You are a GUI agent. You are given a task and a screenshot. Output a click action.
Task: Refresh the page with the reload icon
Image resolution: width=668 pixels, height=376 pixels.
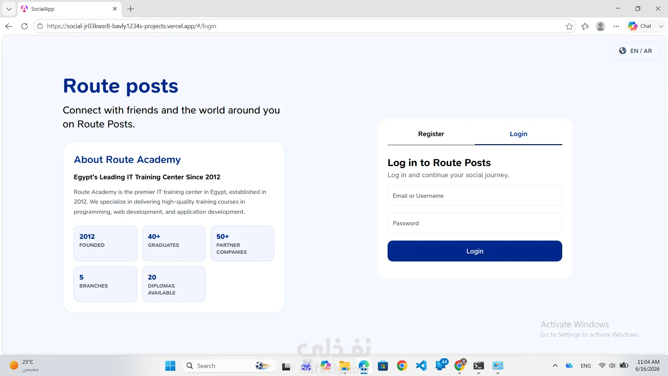[24, 26]
